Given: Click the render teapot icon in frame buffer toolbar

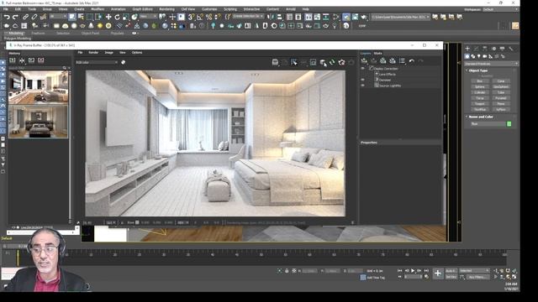Looking at the screenshot, I should click(x=342, y=62).
